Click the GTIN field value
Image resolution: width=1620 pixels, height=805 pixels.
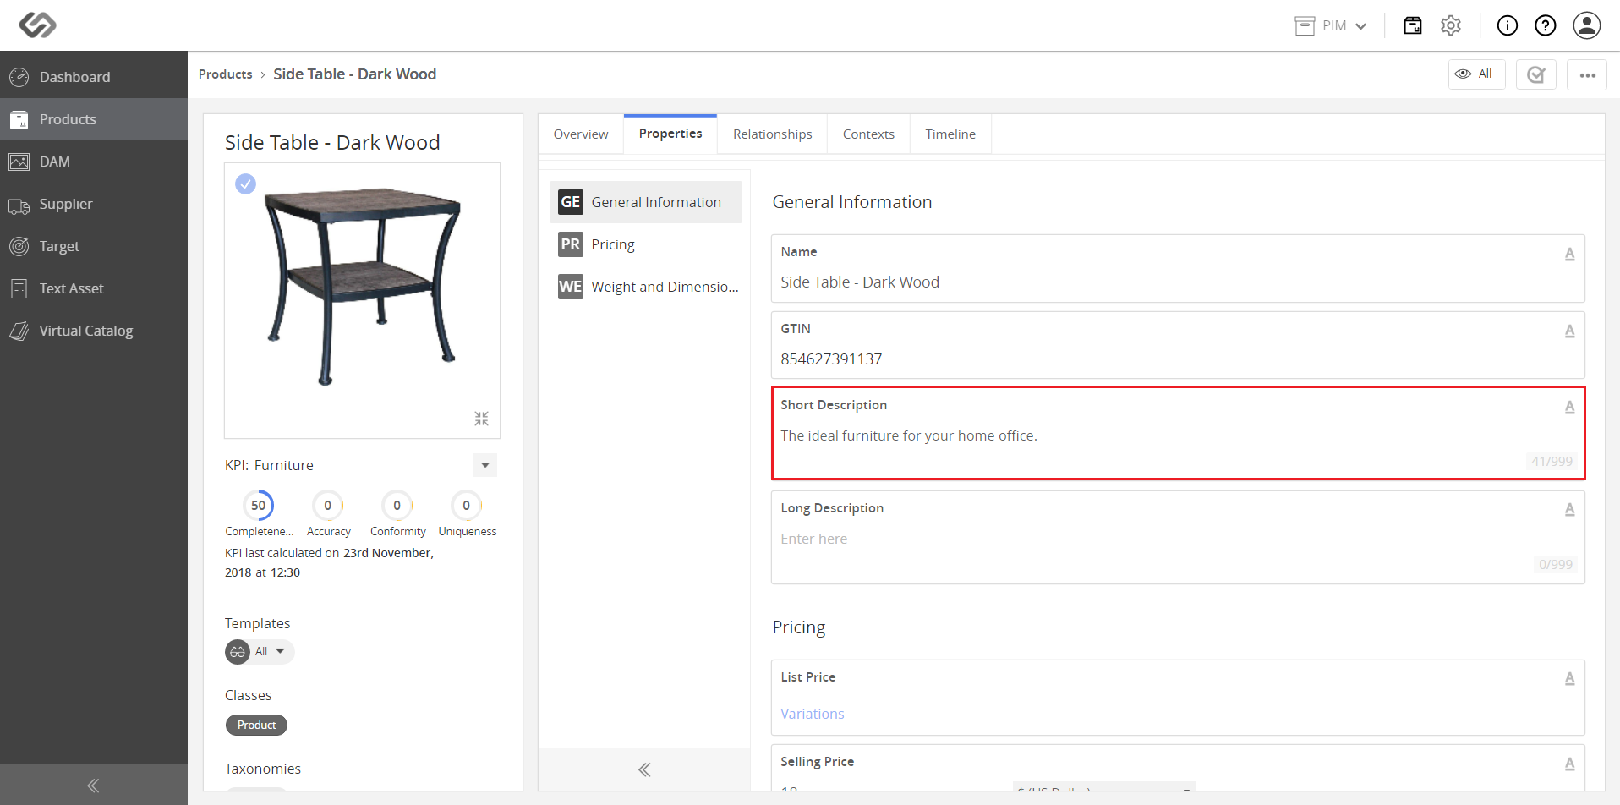(x=831, y=359)
